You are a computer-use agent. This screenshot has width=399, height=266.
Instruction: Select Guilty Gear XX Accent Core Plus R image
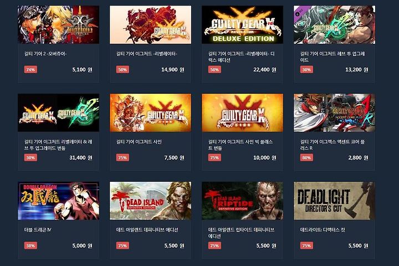334,112
